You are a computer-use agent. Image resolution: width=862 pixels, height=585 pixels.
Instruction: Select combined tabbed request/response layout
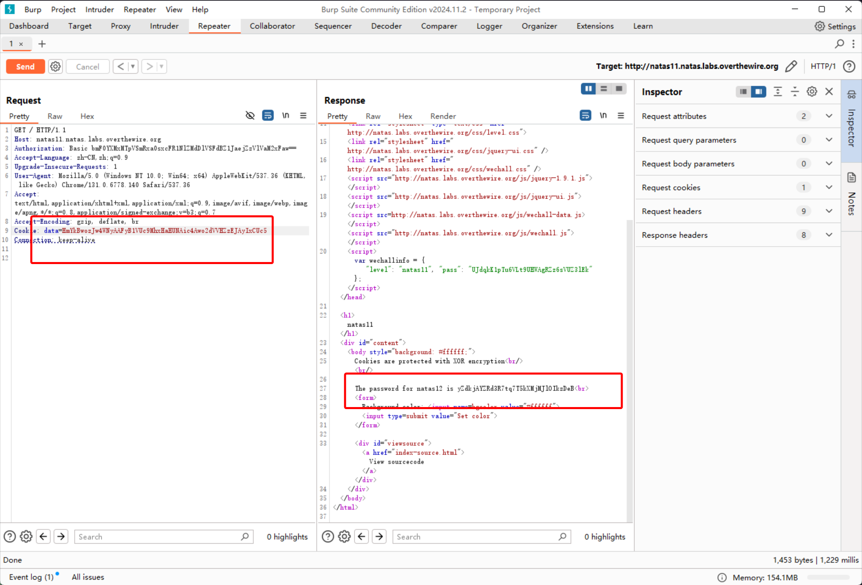pyautogui.click(x=619, y=89)
